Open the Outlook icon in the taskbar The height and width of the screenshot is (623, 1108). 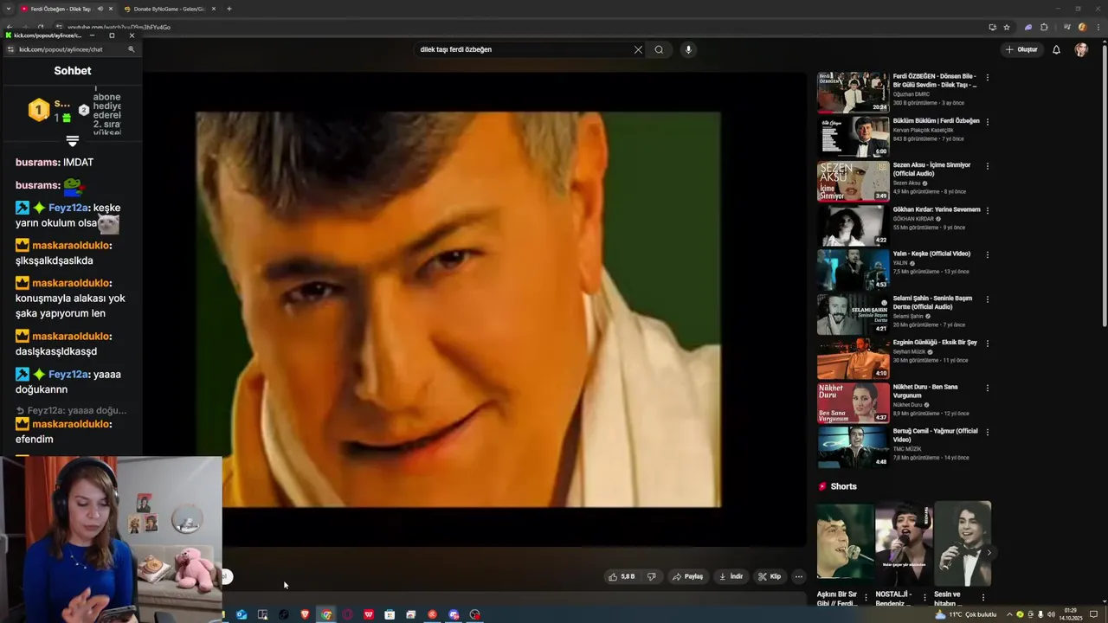tap(242, 614)
